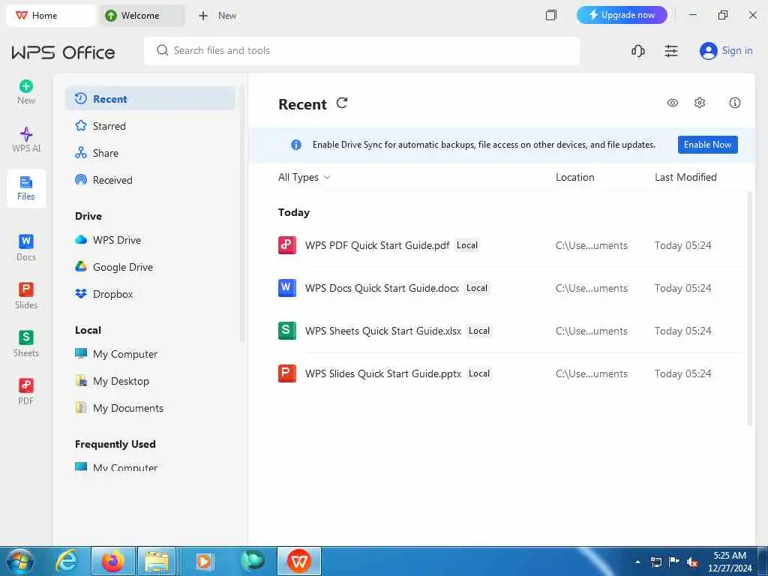Select Recent in the navigation panel
Screen dimensions: 768x576
150,99
